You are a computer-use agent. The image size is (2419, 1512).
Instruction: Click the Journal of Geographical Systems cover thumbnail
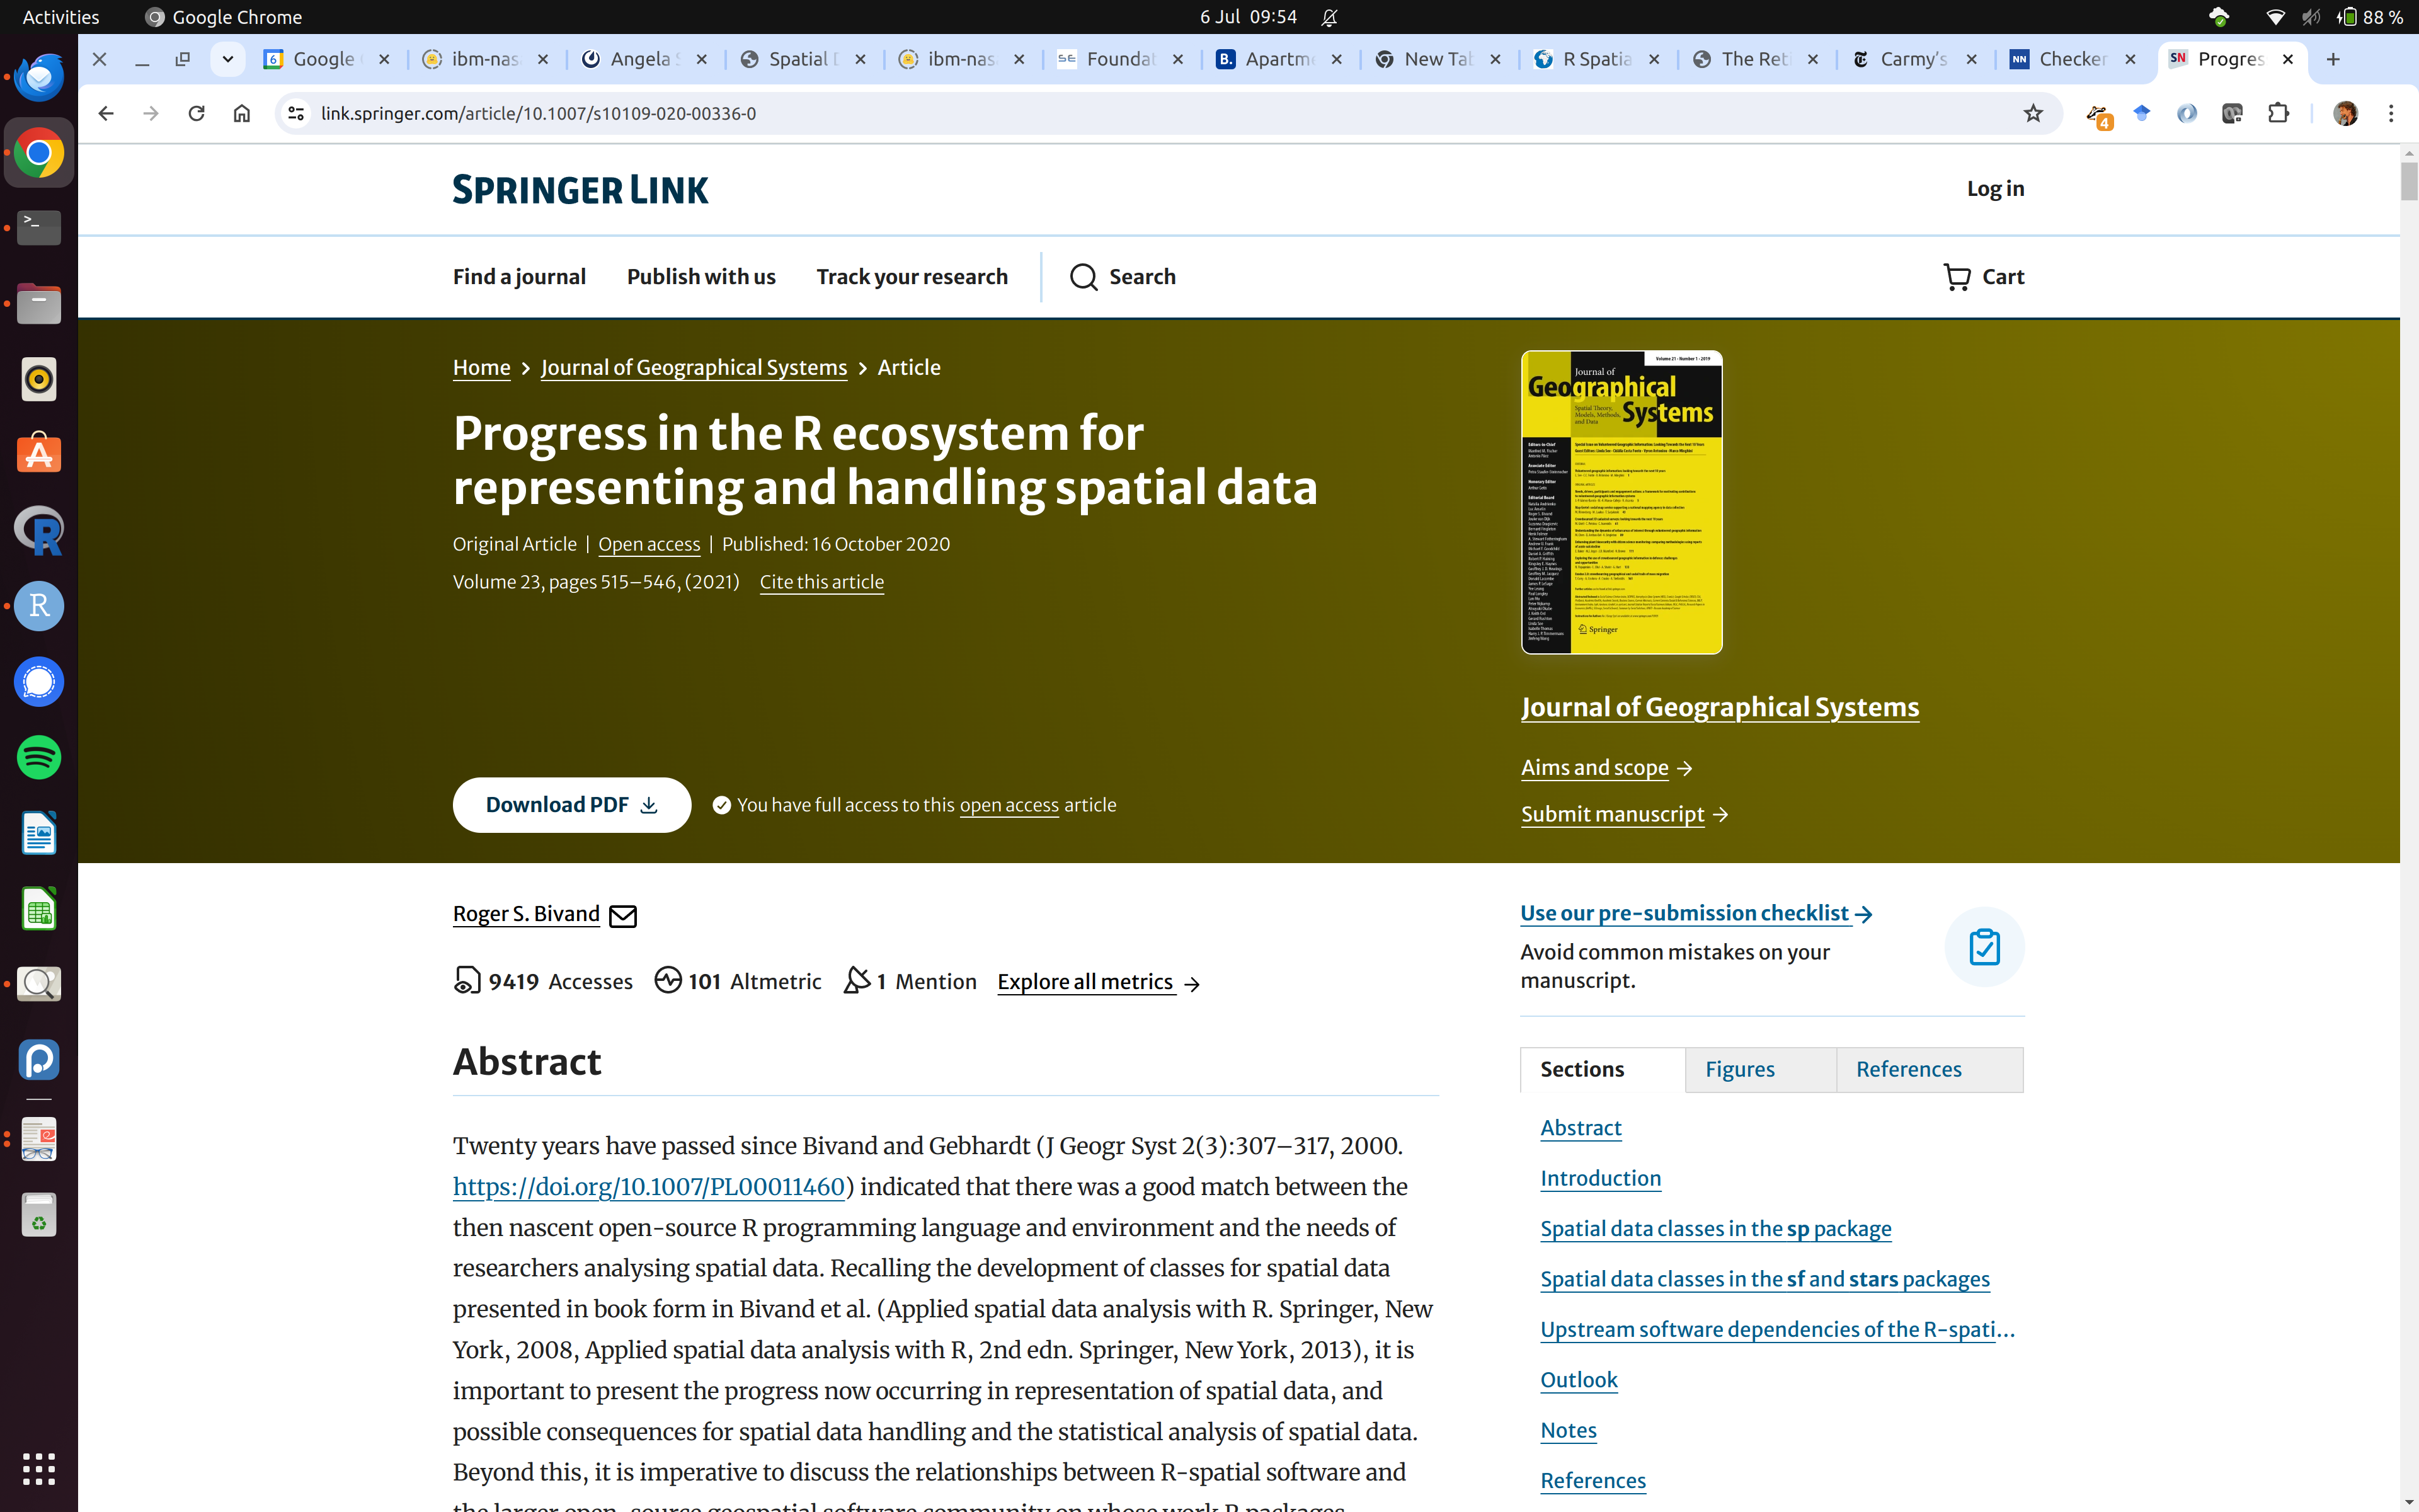(x=1620, y=502)
